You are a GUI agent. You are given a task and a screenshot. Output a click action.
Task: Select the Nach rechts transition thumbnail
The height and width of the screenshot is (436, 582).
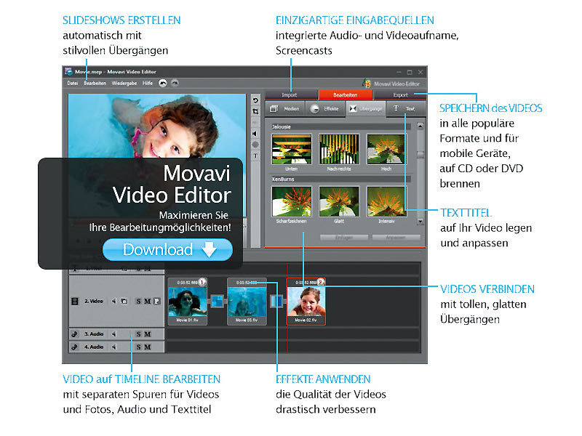(339, 150)
